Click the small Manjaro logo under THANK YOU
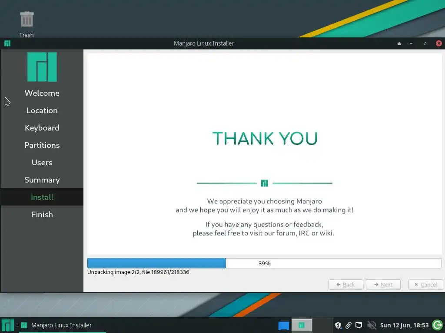445x333 pixels. click(x=265, y=183)
